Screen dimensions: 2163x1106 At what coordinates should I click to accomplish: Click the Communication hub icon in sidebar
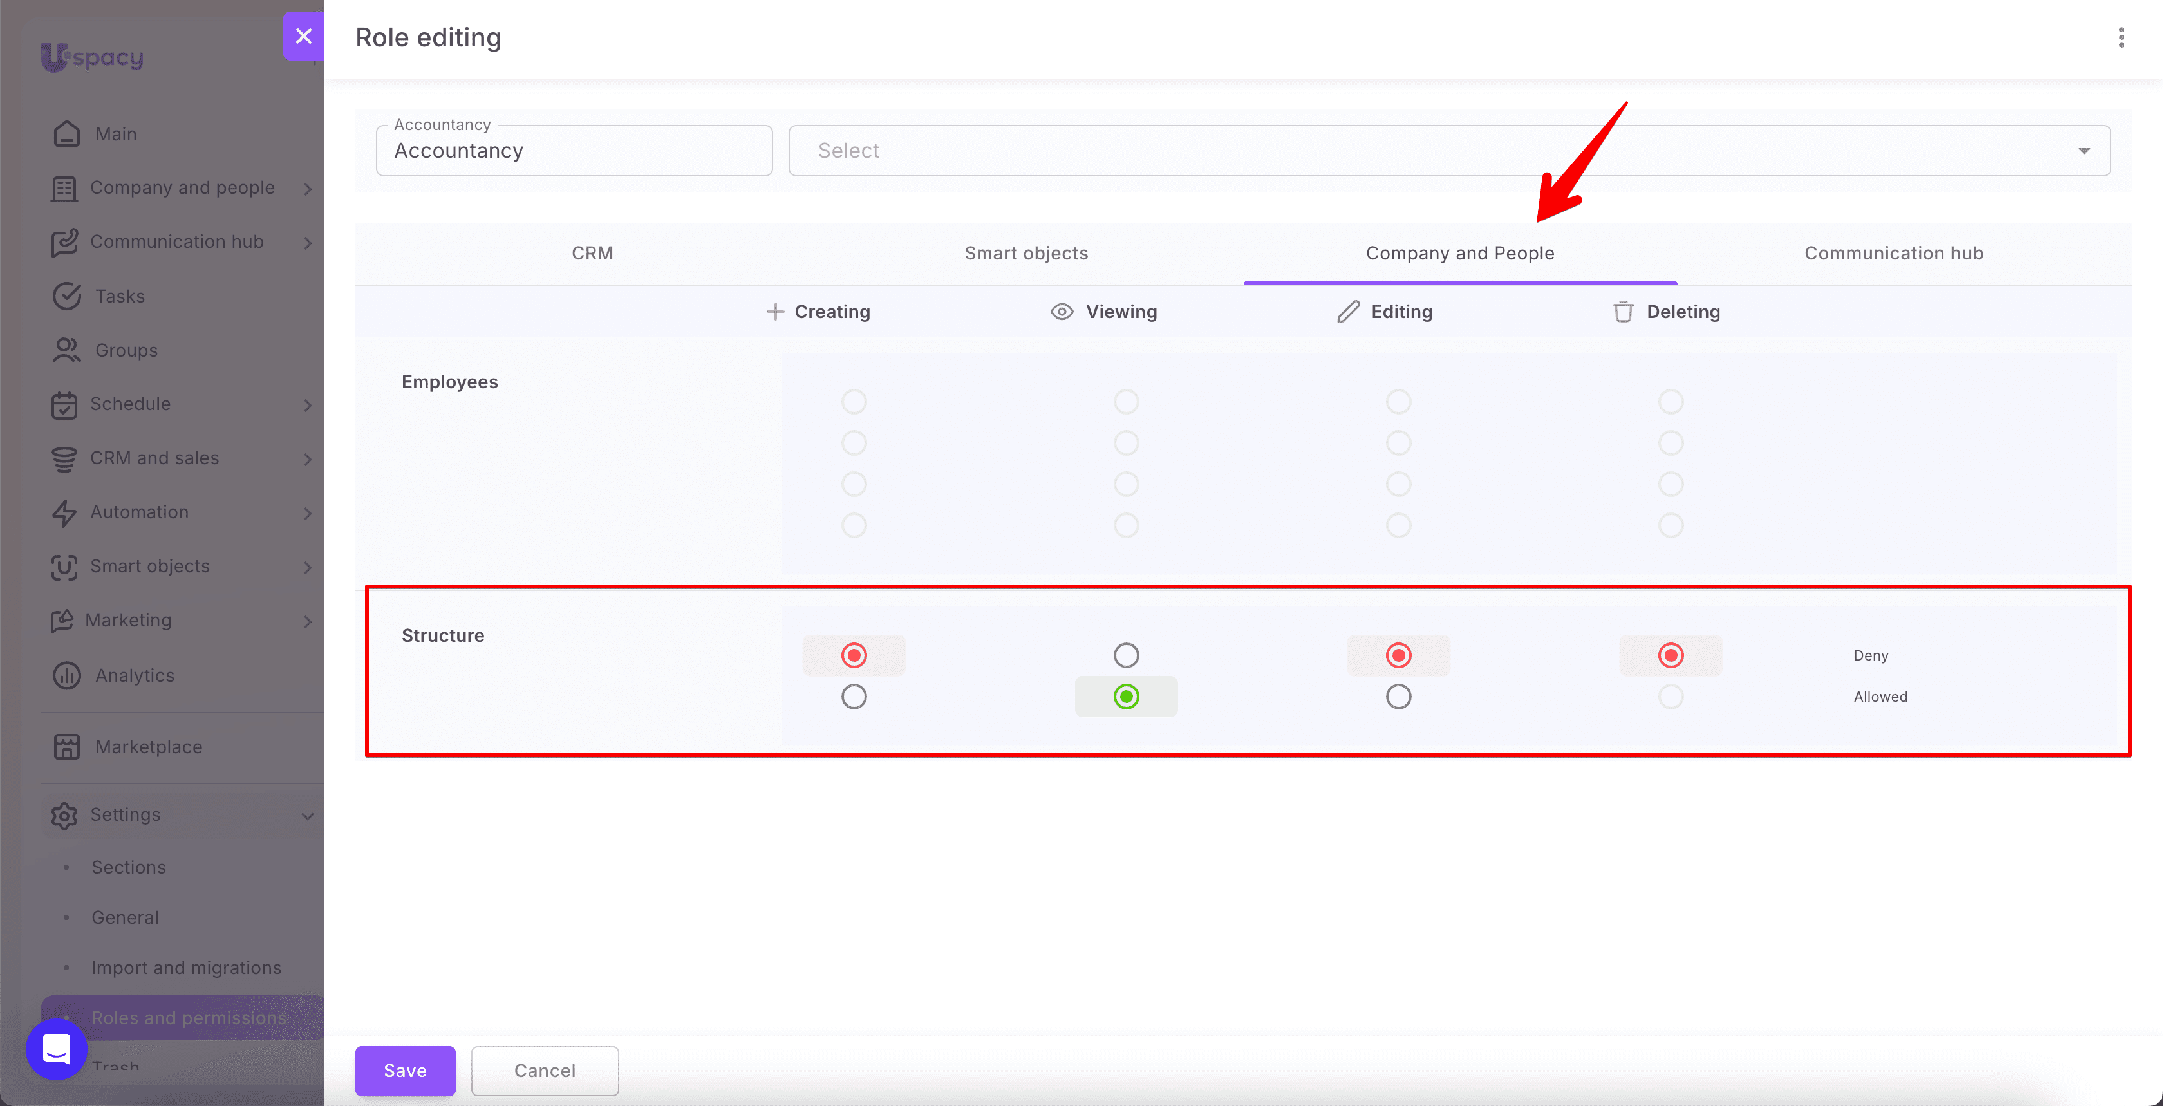(64, 242)
